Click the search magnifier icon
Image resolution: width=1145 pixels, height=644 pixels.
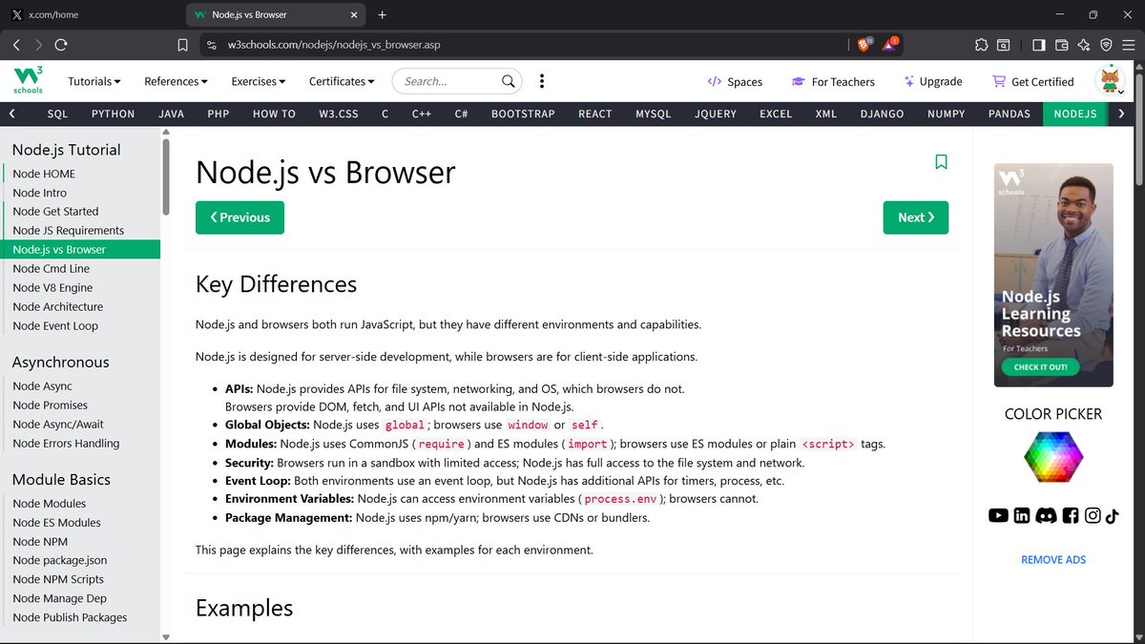[x=510, y=81]
